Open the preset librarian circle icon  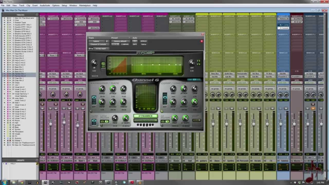click(130, 38)
